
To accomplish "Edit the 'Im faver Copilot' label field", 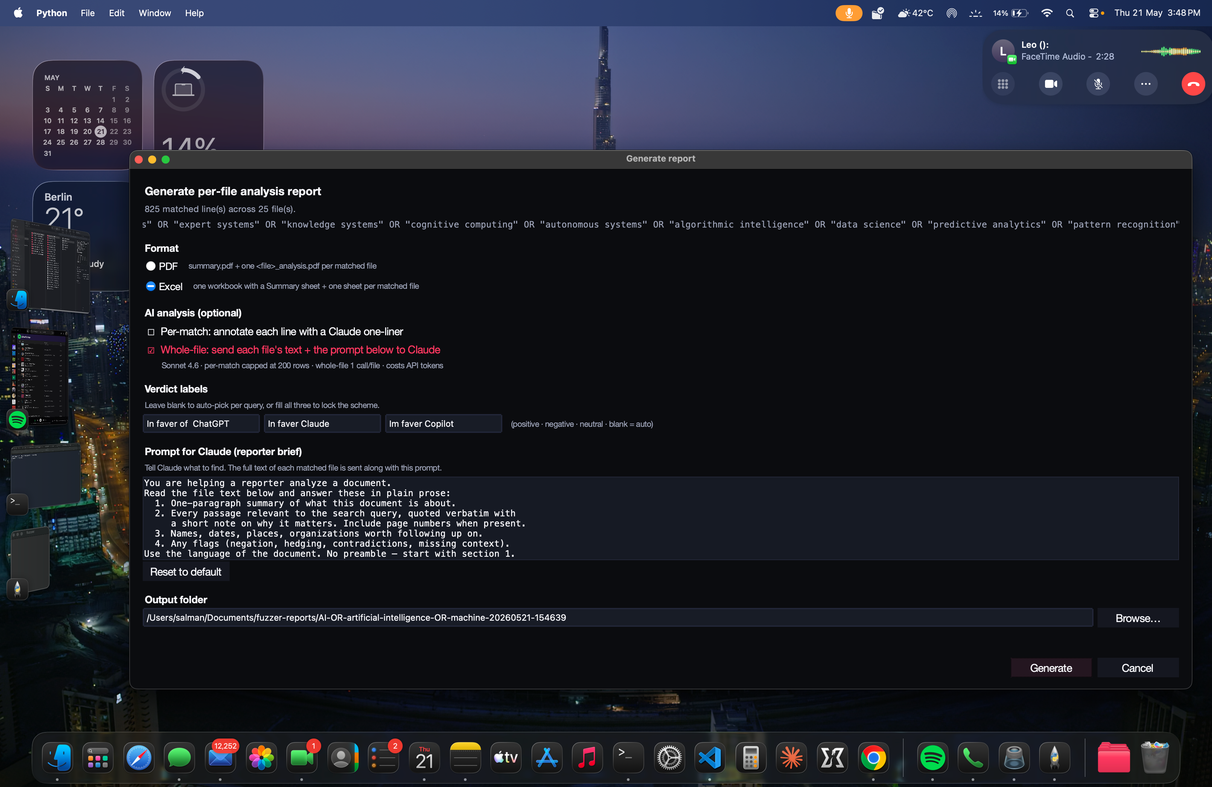I will point(443,423).
